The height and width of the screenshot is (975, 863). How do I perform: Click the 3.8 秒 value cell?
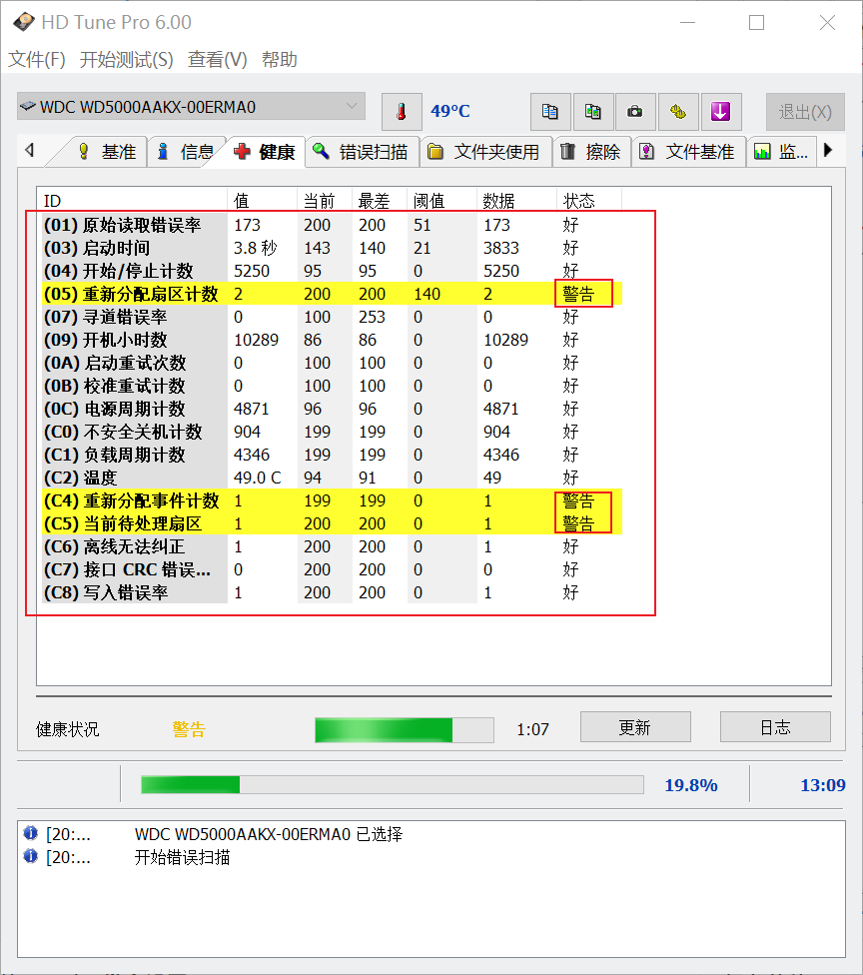(255, 248)
